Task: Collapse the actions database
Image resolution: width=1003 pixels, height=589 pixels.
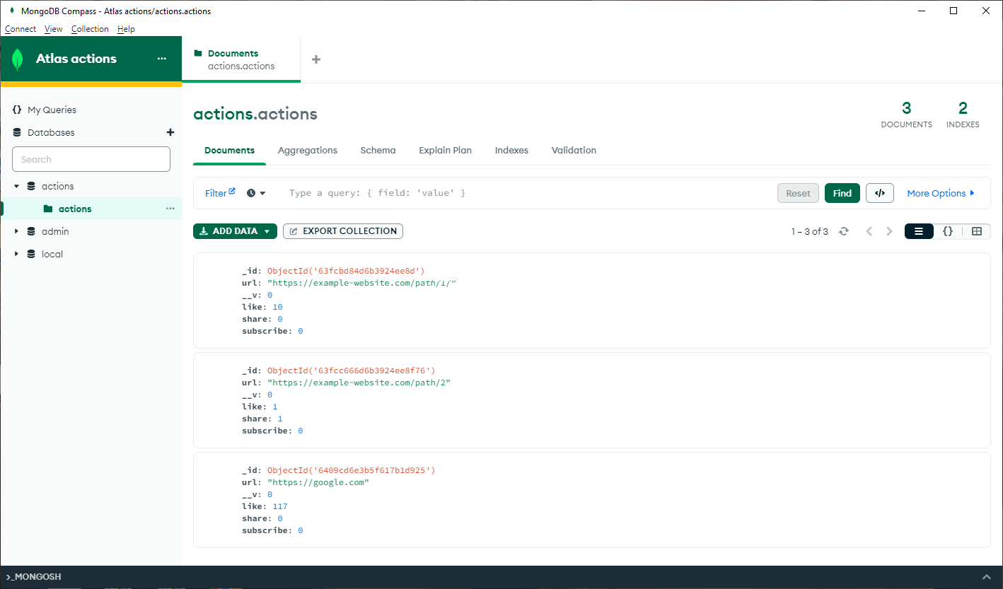Action: [x=17, y=186]
